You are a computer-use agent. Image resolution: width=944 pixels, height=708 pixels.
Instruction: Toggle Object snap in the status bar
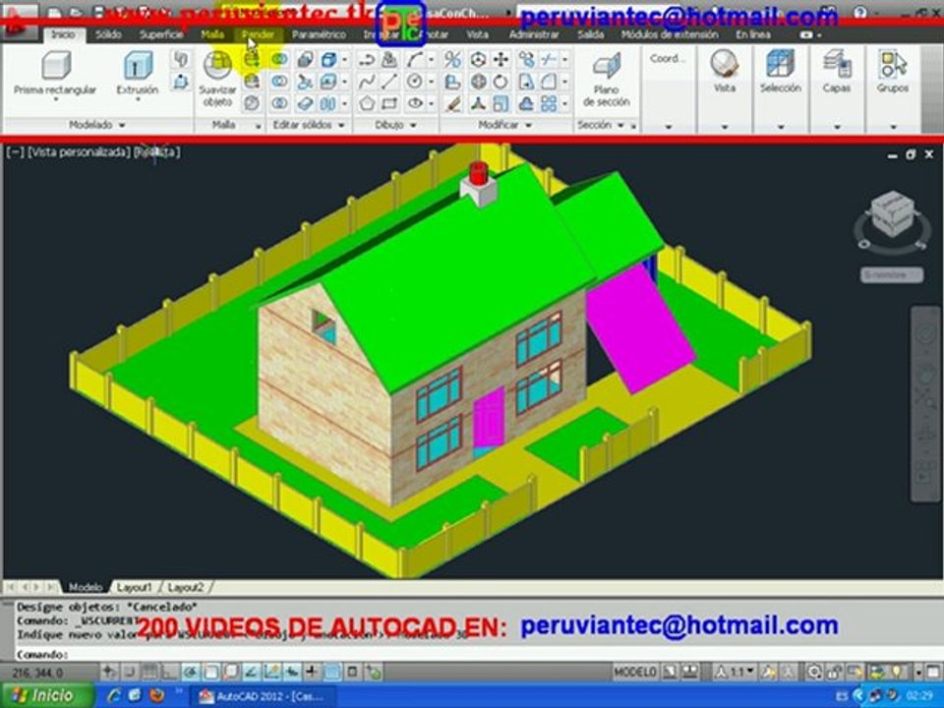210,672
